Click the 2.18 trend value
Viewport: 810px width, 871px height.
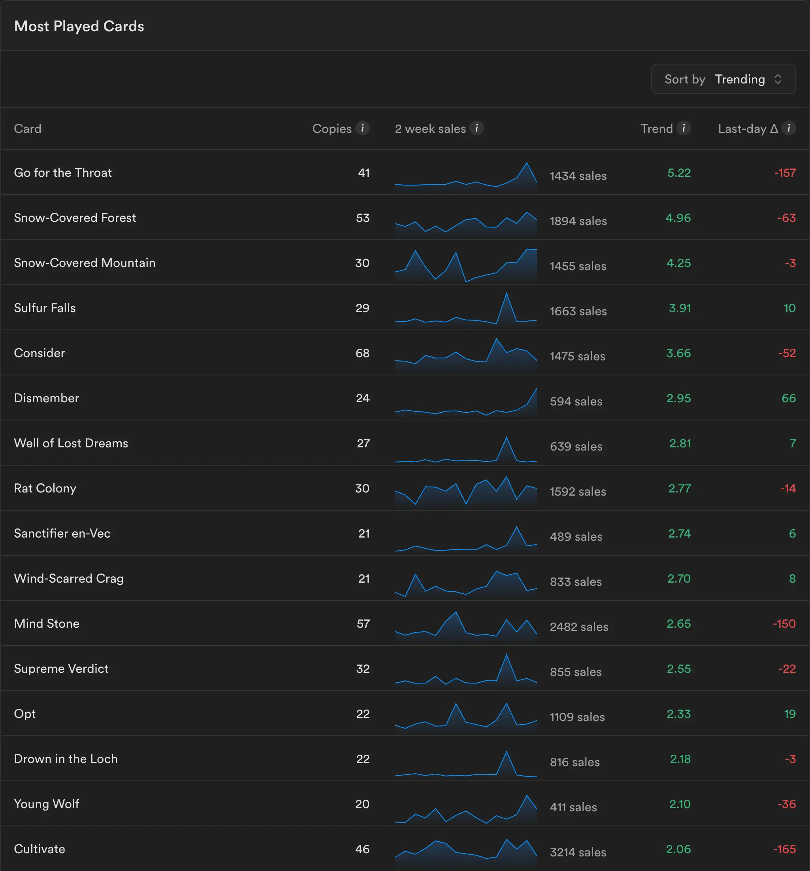coord(680,759)
